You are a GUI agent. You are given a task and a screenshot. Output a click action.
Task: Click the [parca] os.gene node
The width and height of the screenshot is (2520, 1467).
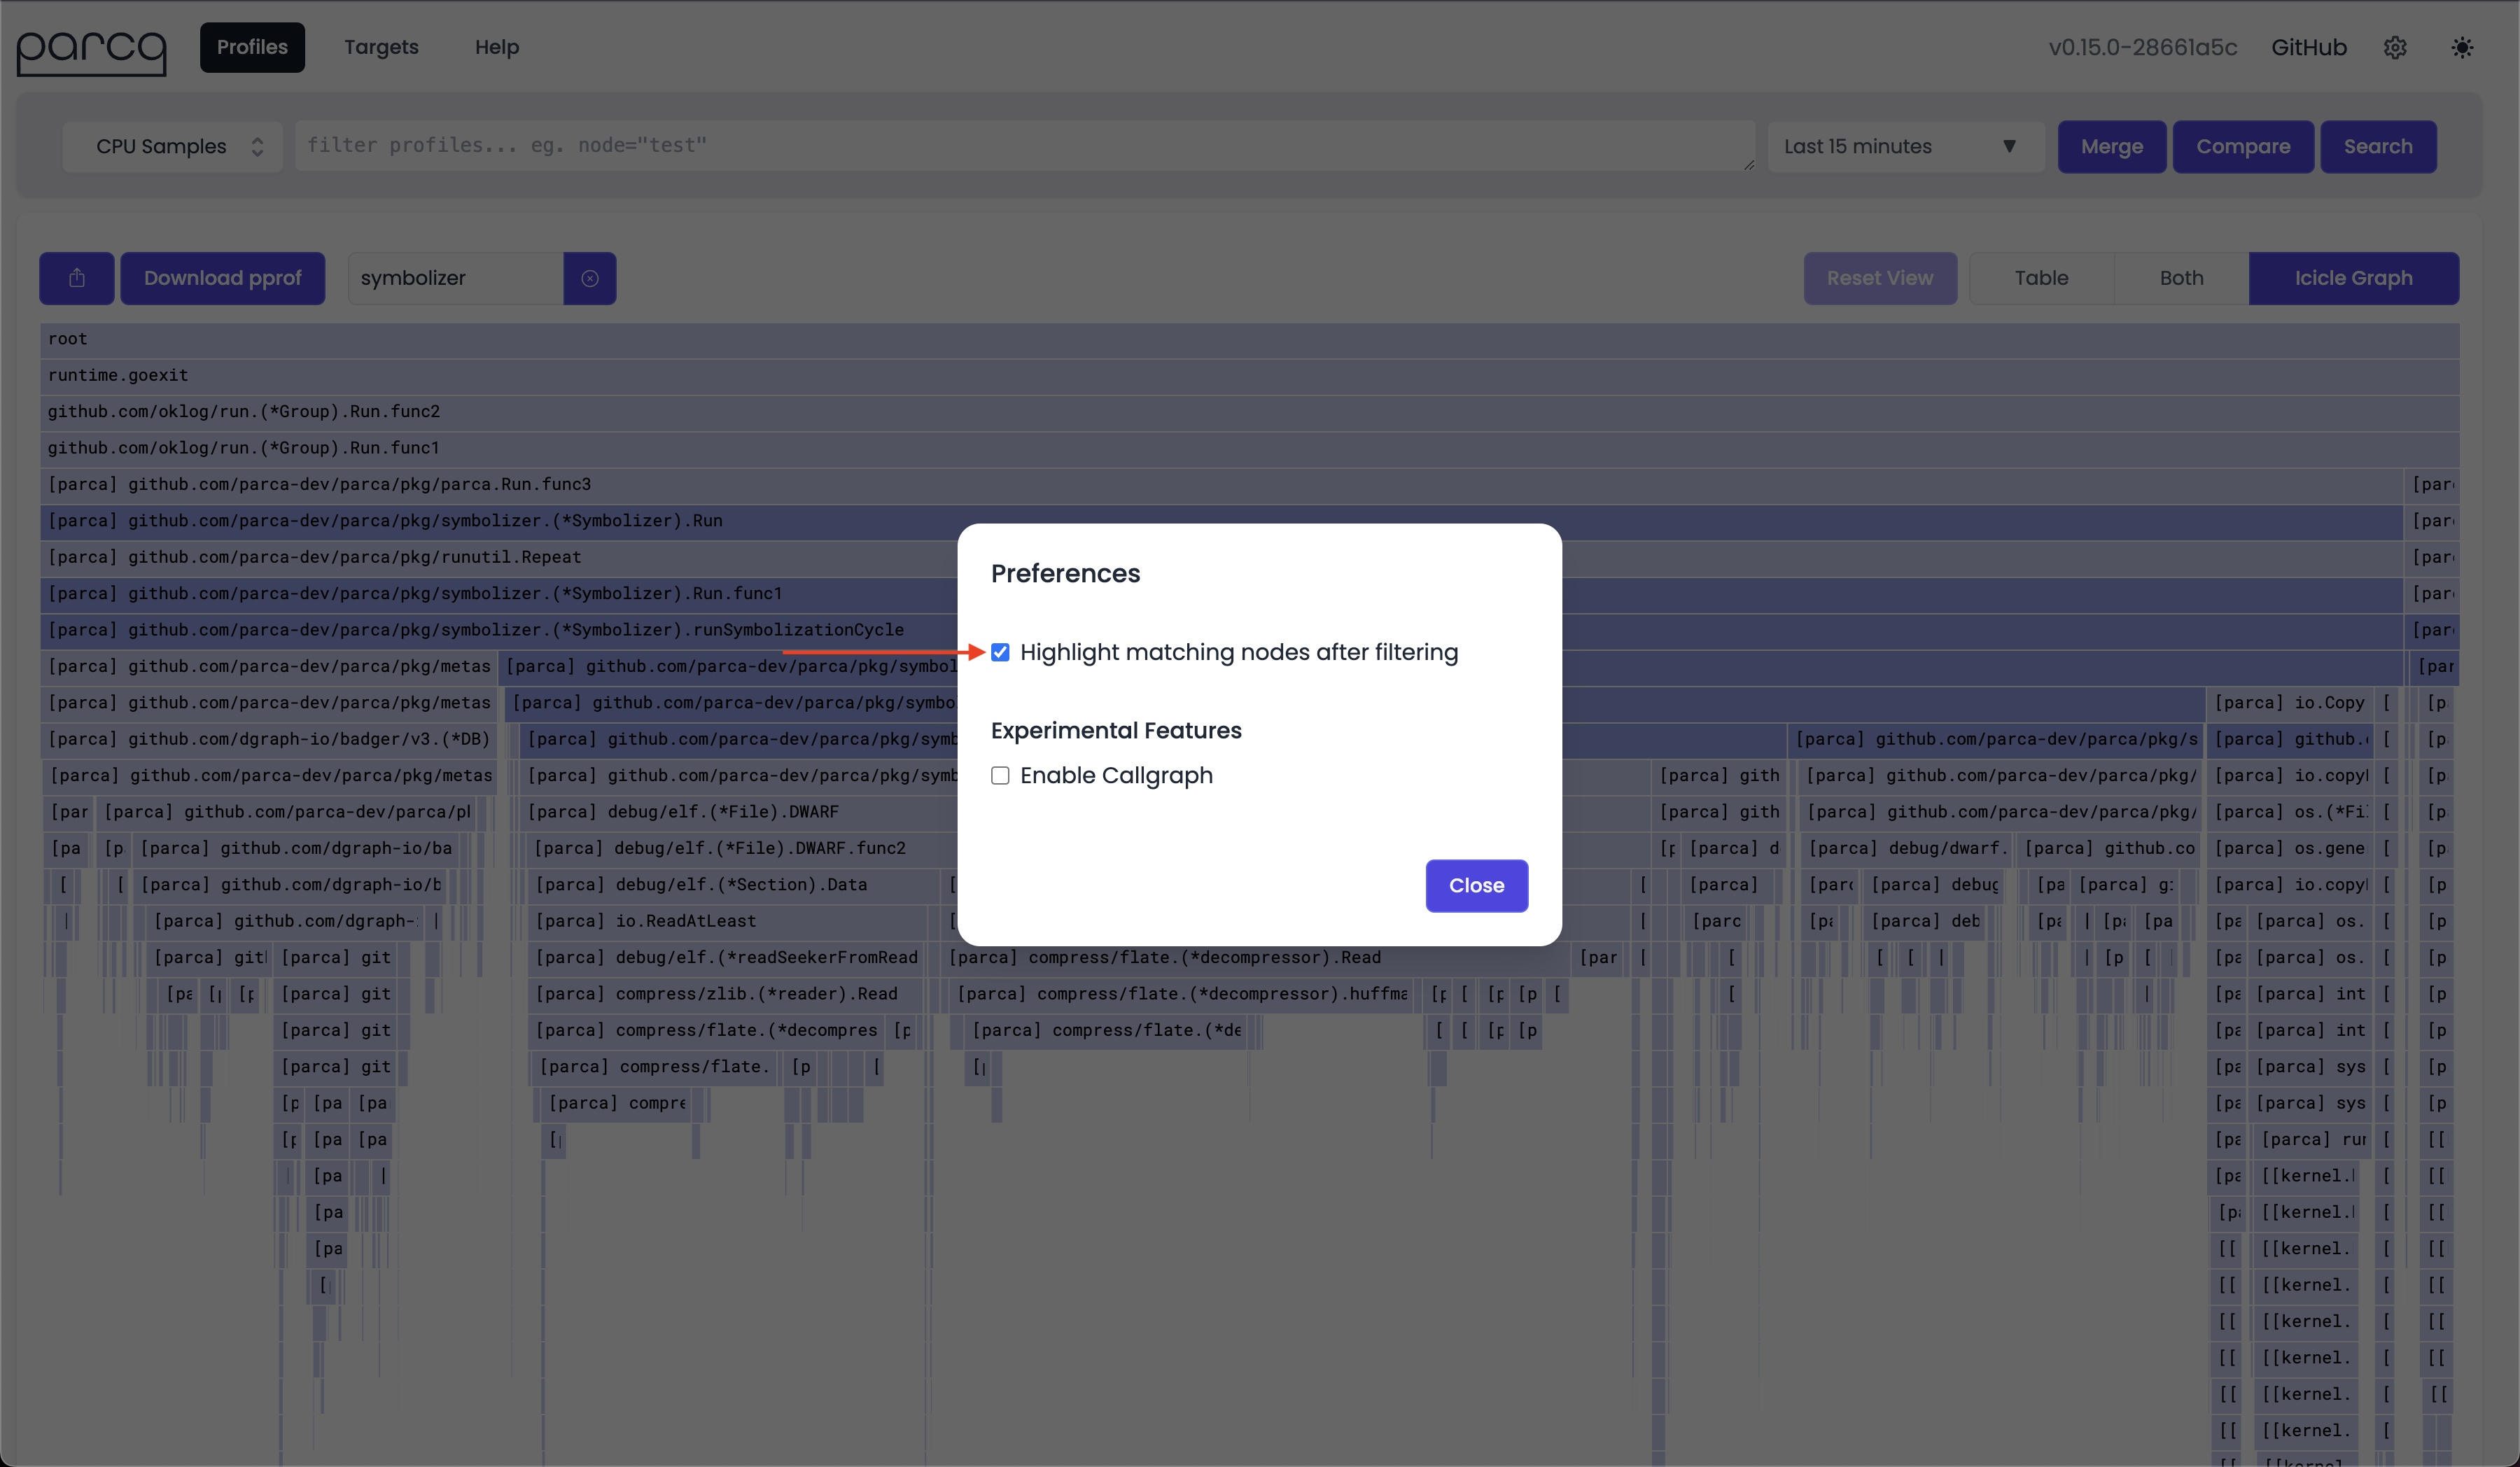pyautogui.click(x=2290, y=848)
